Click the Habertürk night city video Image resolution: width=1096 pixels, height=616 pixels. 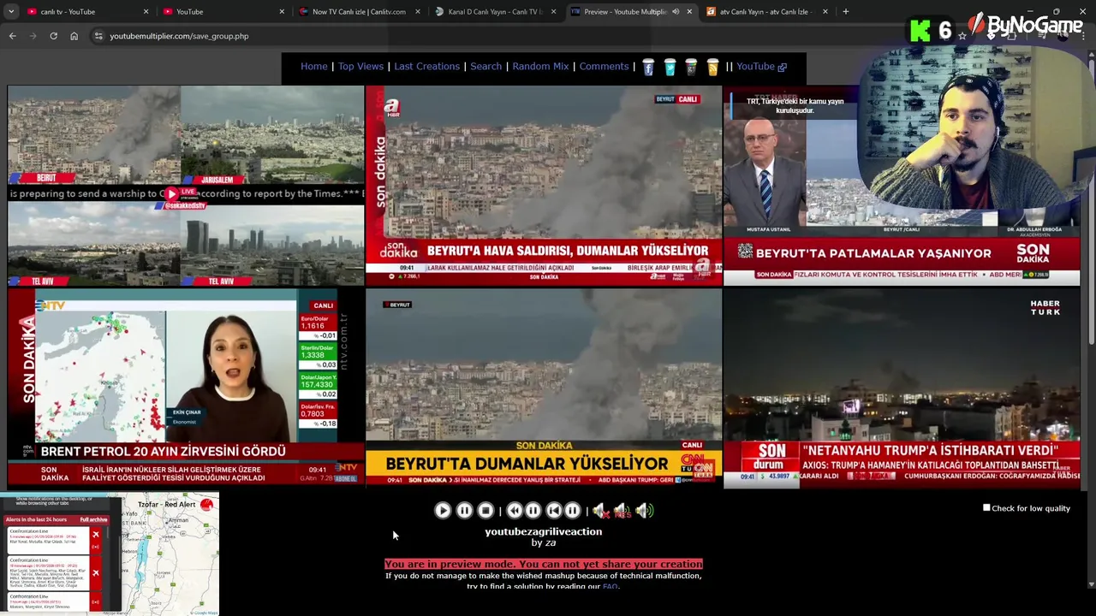pos(902,388)
